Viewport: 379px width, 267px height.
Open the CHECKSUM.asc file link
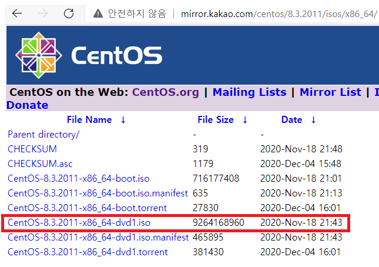(x=40, y=163)
